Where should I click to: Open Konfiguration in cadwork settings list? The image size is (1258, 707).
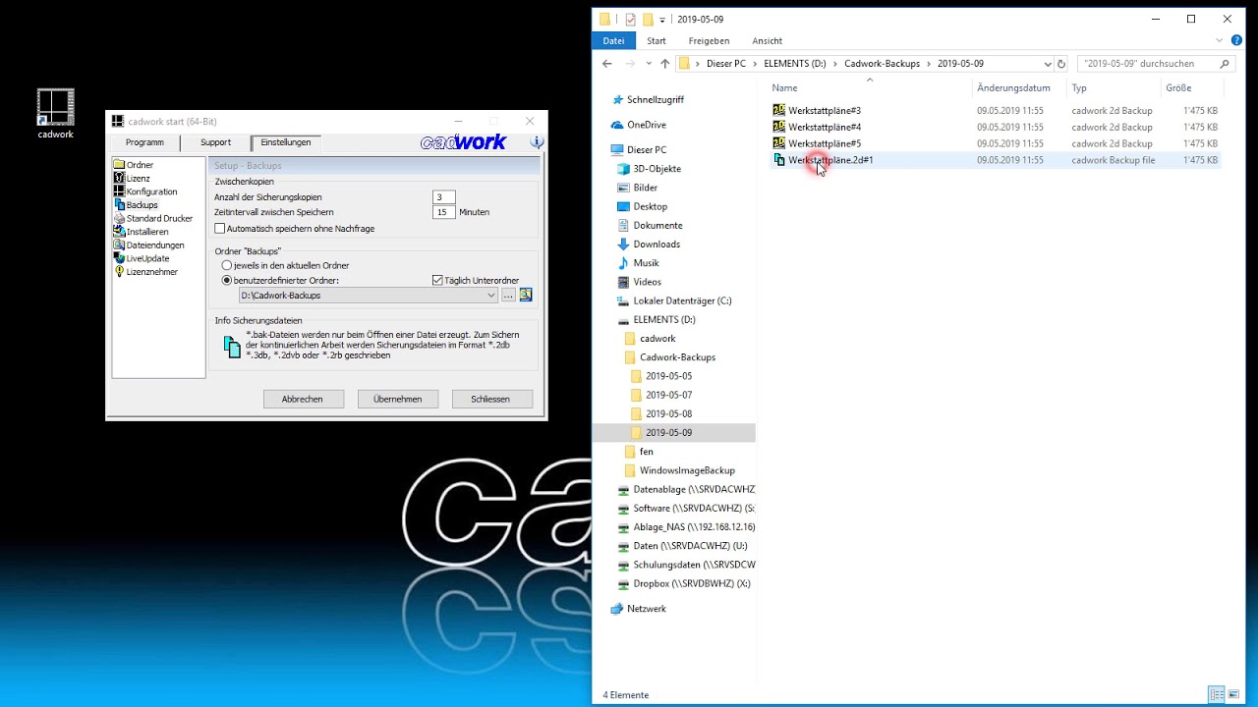[x=145, y=191]
